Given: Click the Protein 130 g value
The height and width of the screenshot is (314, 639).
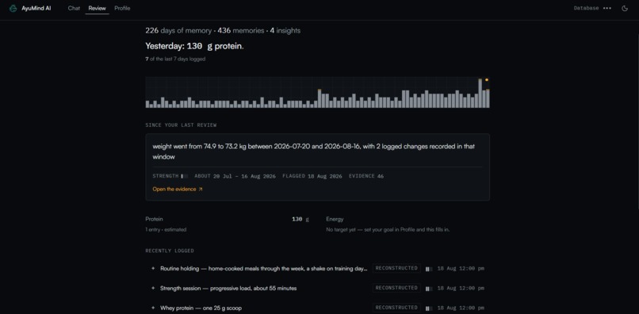Looking at the screenshot, I should tap(300, 219).
